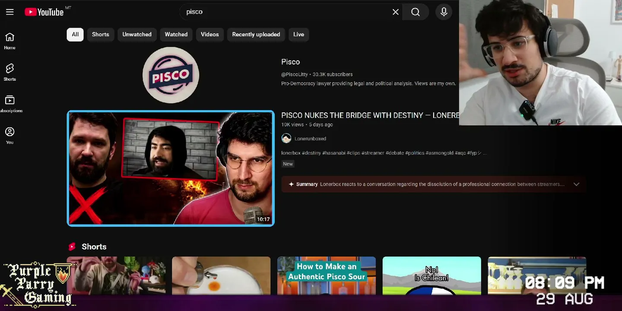
Task: Open the PISCO NUKES THE BRIDGE title
Action: tap(370, 115)
